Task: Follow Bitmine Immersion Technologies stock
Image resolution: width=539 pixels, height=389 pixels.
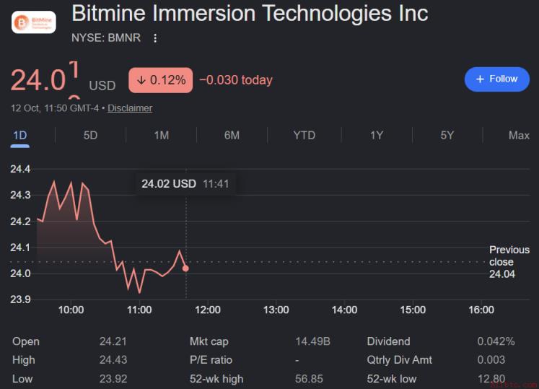Action: tap(496, 79)
